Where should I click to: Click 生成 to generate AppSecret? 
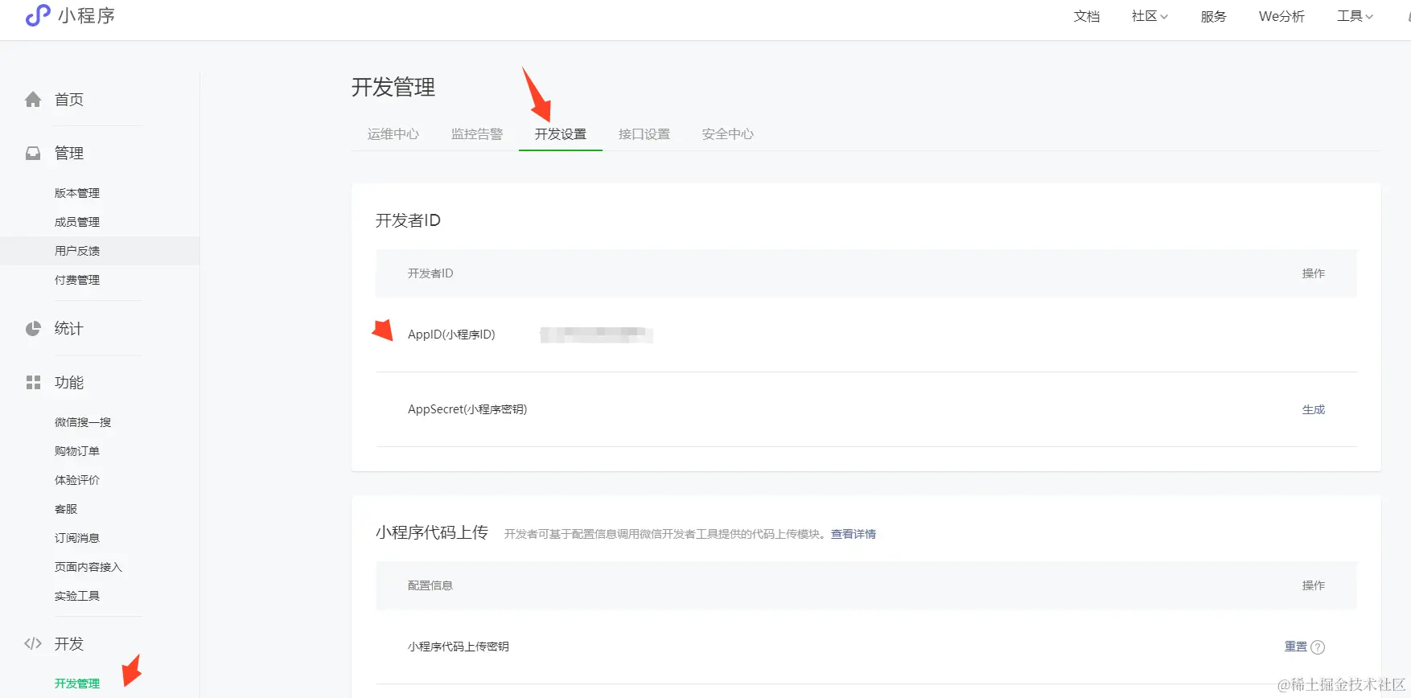(x=1314, y=409)
